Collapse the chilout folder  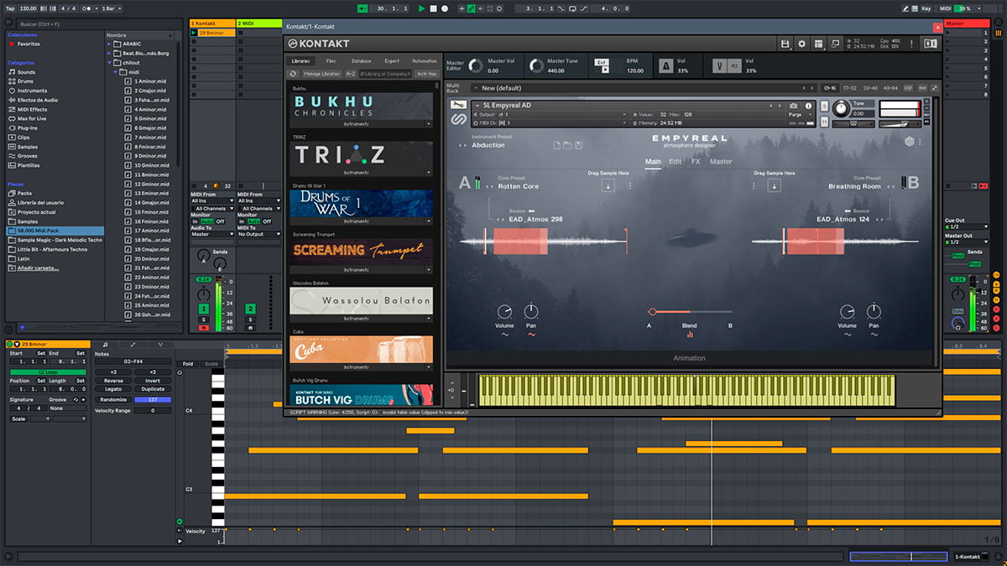[x=110, y=63]
